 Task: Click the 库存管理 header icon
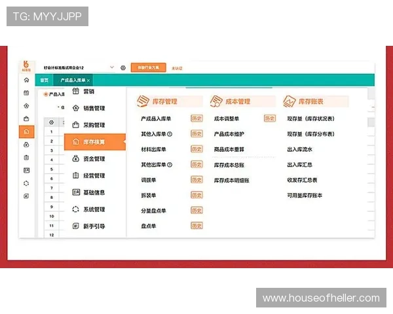[x=143, y=101]
